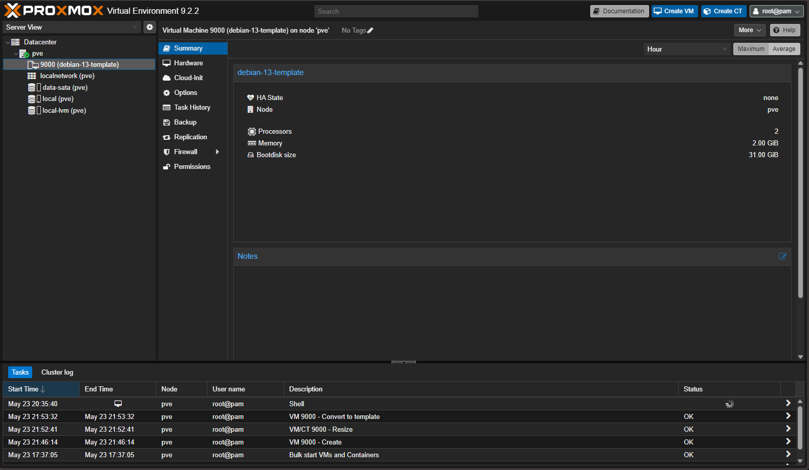Click the edit tags pencil icon
Image resolution: width=809 pixels, height=470 pixels.
click(x=371, y=31)
